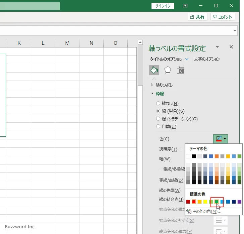244x234 pixels.
Task: Click the Color (色) label
Action: coord(164,139)
